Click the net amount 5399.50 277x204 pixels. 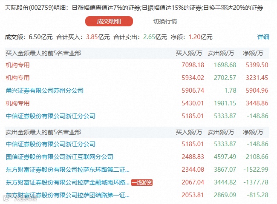pos(257,65)
